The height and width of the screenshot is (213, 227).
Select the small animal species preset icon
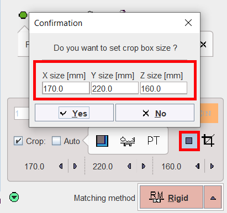(128, 141)
